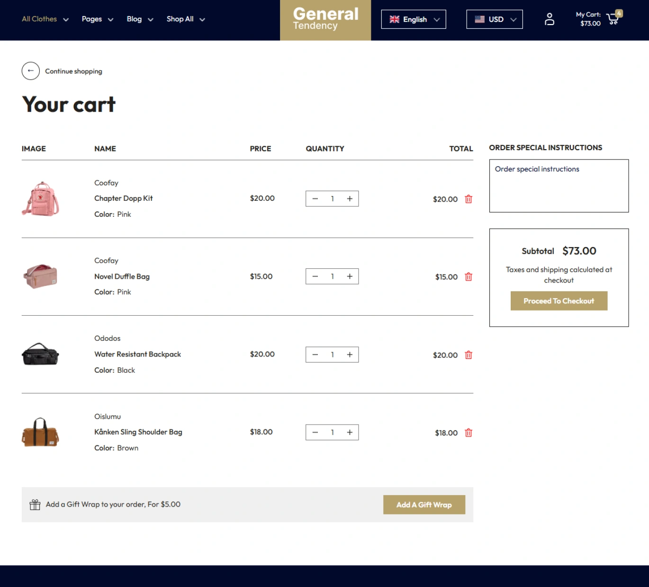Image resolution: width=649 pixels, height=587 pixels.
Task: Delete Water Resistant Backpack from cart
Action: (469, 355)
